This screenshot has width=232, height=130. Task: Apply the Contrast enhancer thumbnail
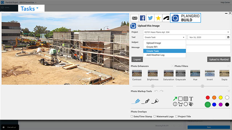137,73
